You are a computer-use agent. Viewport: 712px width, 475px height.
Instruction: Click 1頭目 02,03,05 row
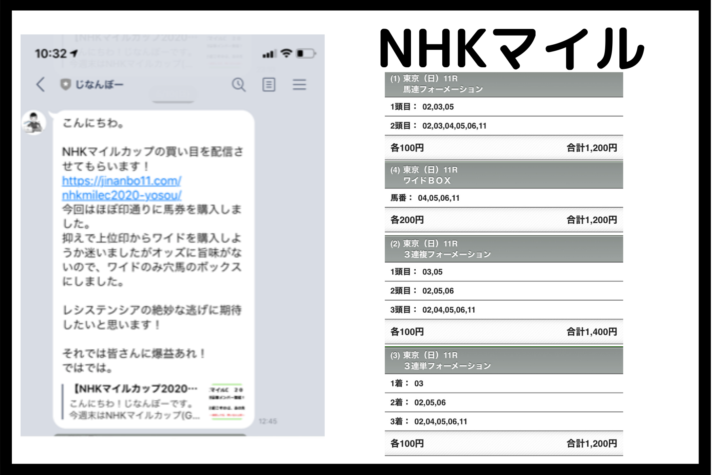click(x=504, y=106)
